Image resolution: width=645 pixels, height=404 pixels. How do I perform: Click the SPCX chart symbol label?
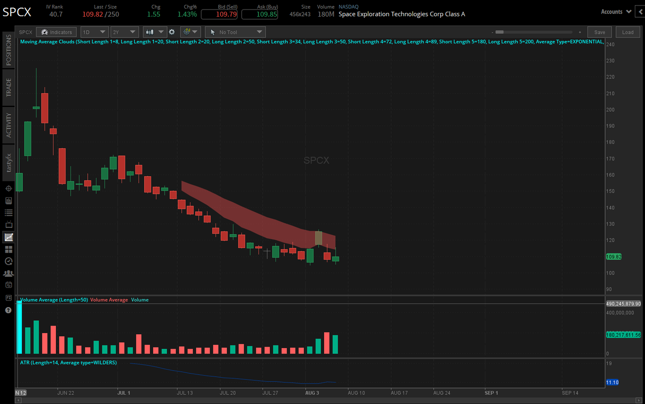[x=25, y=32]
